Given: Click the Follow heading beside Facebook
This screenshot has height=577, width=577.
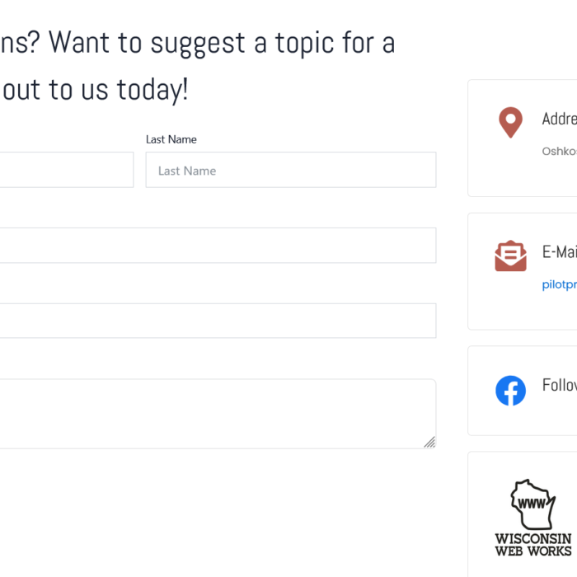Looking at the screenshot, I should pyautogui.click(x=560, y=385).
